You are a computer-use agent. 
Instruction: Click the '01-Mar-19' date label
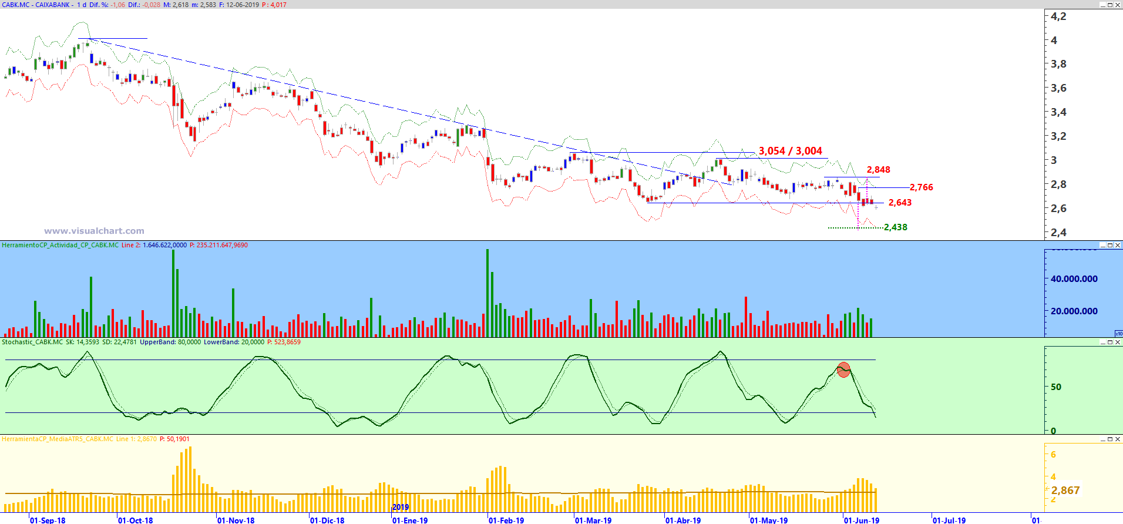[593, 520]
